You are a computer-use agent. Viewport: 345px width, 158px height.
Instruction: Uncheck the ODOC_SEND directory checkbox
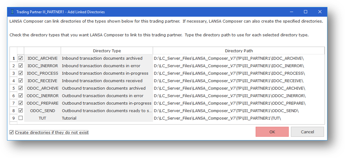pyautogui.click(x=21, y=111)
